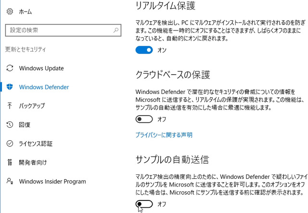Click the 回復 history clock icon
This screenshot has width=308, height=213.
click(x=10, y=124)
